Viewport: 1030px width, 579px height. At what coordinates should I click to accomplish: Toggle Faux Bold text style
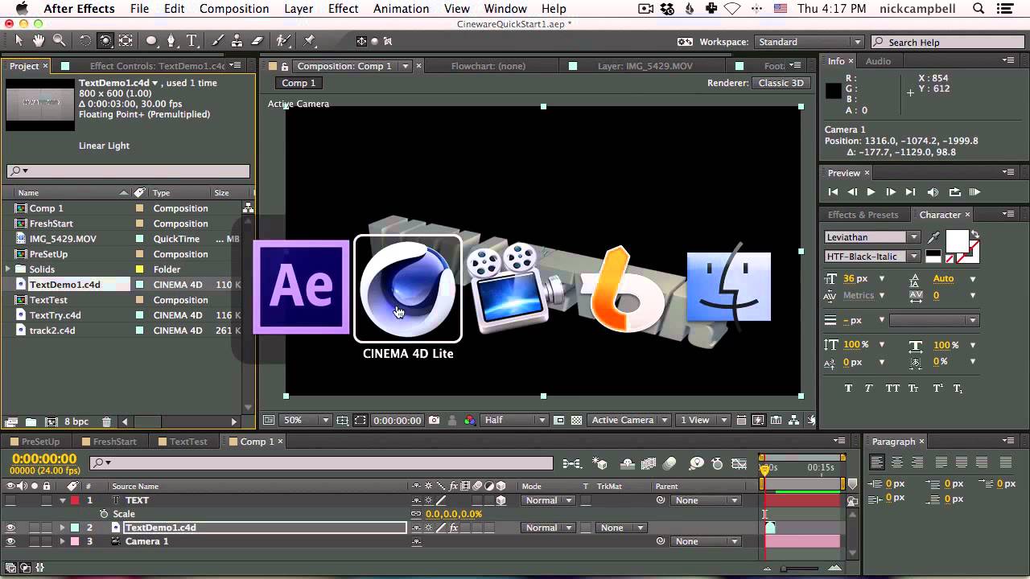click(848, 388)
